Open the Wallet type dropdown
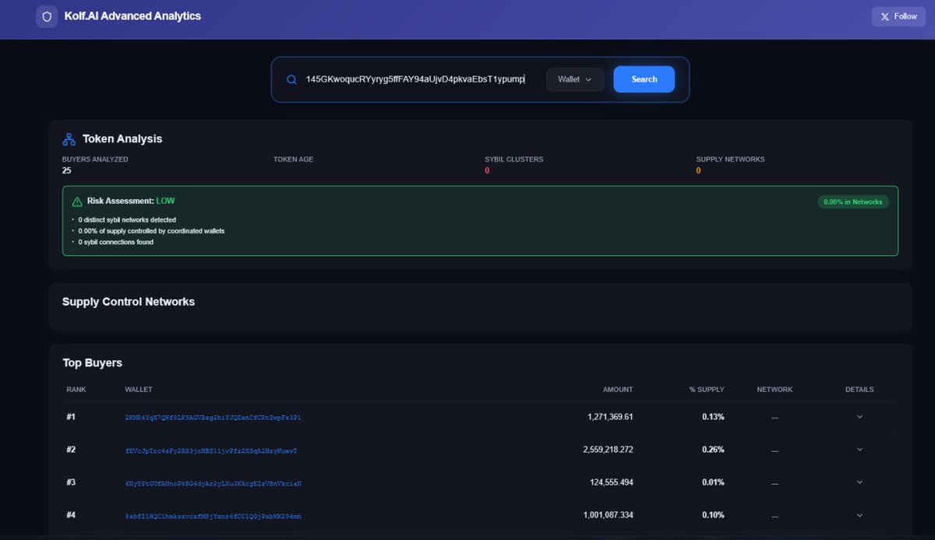Image resolution: width=935 pixels, height=540 pixels. click(x=575, y=79)
